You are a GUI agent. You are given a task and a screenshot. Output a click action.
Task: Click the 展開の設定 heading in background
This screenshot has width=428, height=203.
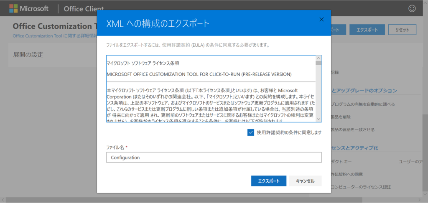28,55
